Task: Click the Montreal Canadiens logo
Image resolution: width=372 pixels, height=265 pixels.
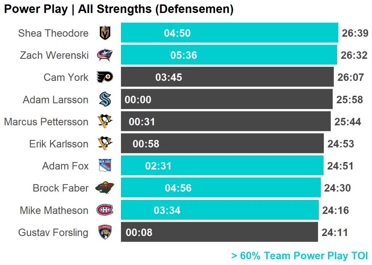Action: (x=105, y=210)
